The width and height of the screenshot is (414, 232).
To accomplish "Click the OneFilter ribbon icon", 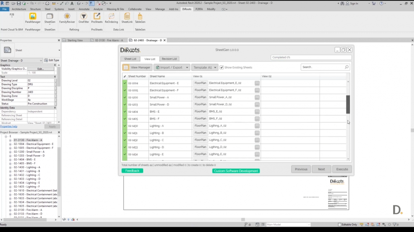I will [x=83, y=18].
